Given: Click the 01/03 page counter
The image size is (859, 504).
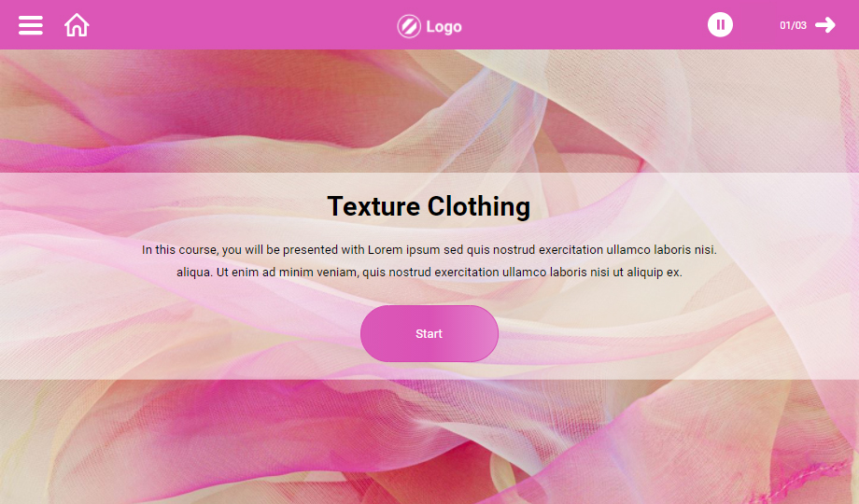Looking at the screenshot, I should [x=793, y=25].
